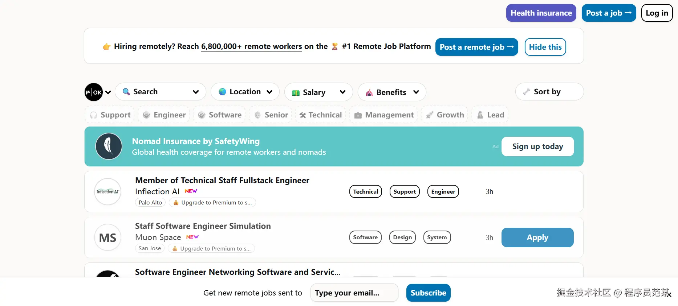Click Apply for Muon Space job
The width and height of the screenshot is (678, 306).
(x=537, y=237)
